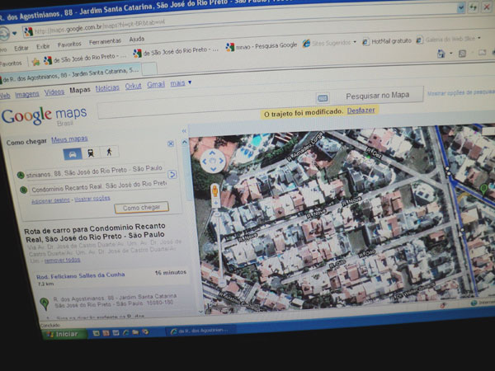Open the Editar menu
The height and width of the screenshot is (371, 495).
click(21, 49)
